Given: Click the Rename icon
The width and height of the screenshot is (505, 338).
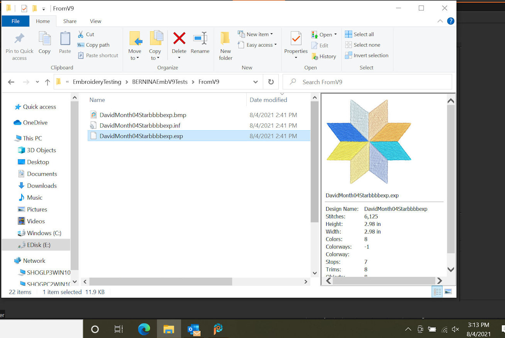Looking at the screenshot, I should click(x=200, y=38).
